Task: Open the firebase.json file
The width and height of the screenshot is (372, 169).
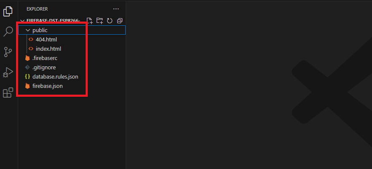Action: (x=47, y=86)
